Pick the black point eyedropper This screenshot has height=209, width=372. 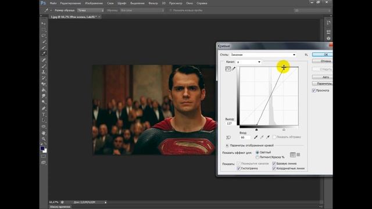click(256, 137)
